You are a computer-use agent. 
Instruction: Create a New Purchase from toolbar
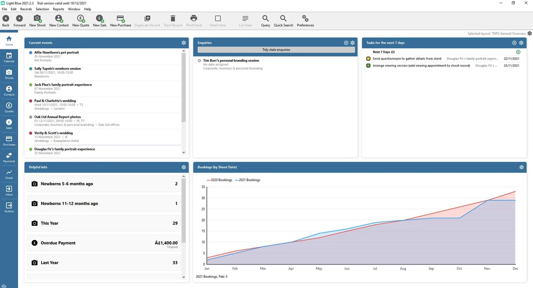tap(120, 21)
